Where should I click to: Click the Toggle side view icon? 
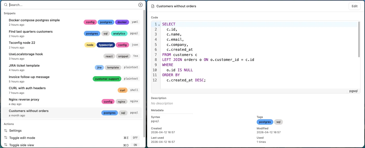[x=6, y=145]
